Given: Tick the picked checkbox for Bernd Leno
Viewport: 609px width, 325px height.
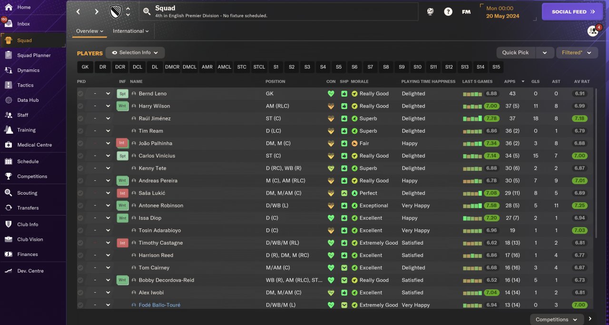Looking at the screenshot, I should point(80,94).
